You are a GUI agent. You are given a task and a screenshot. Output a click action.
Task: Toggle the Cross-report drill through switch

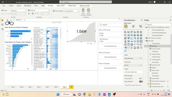[141, 78]
